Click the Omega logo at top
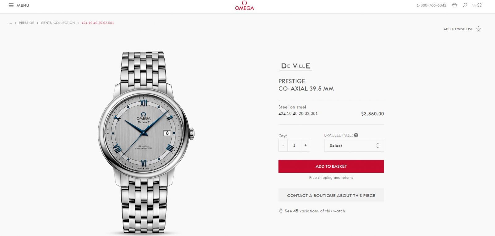Screen dimensions: 495x236 point(244,6)
